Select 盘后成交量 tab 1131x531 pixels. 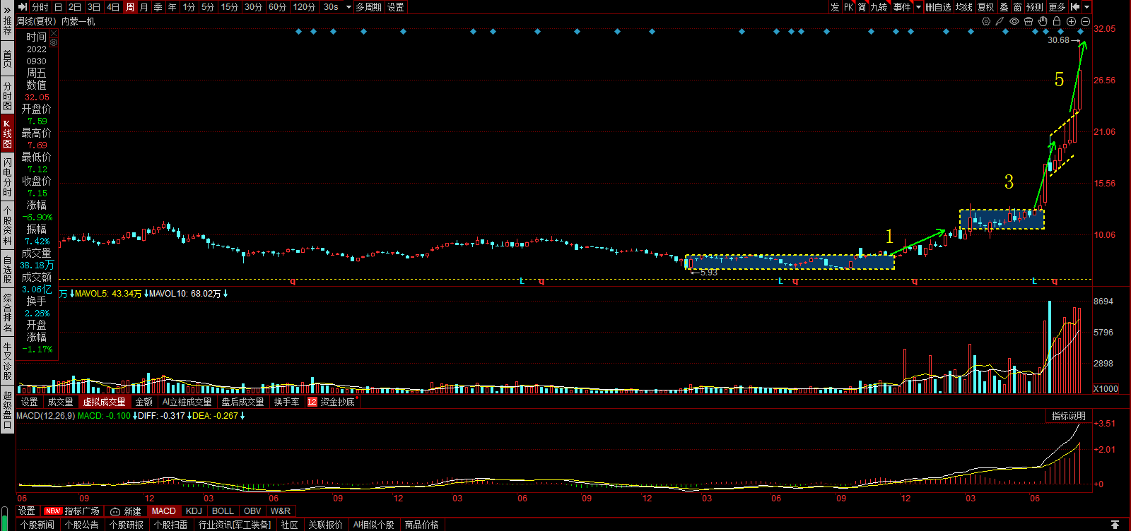pos(242,402)
